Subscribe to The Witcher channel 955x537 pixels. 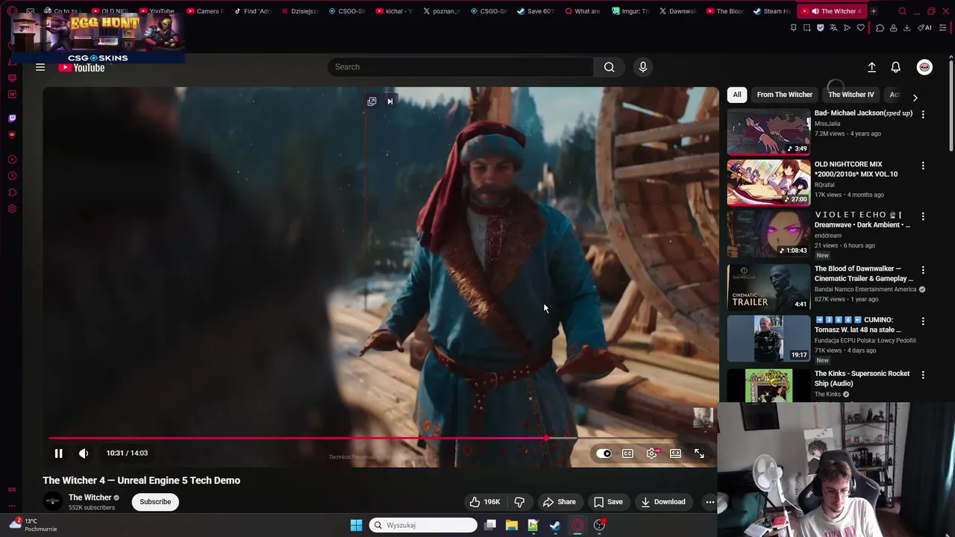pos(155,502)
